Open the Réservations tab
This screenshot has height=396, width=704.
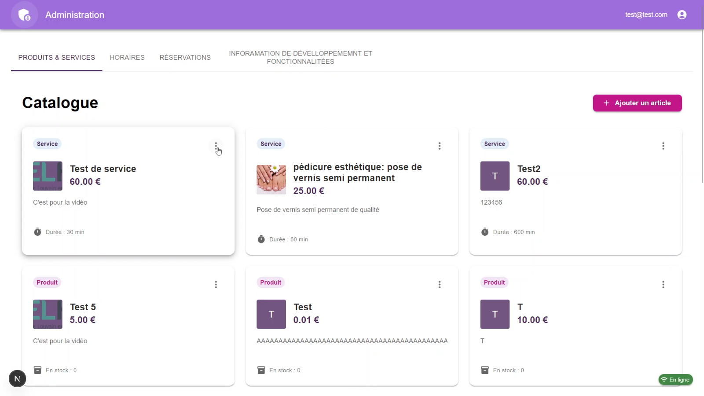click(x=185, y=58)
